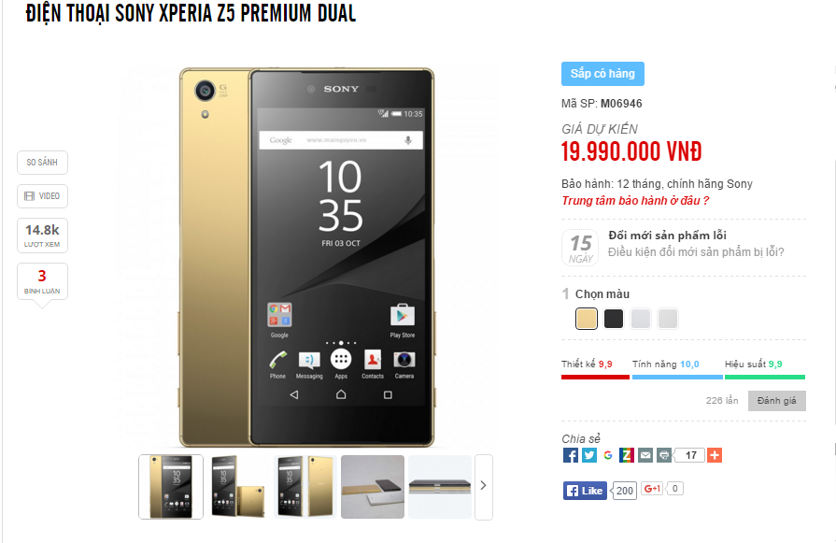836x543 pixels.
Task: Click the Đánh giá rating button
Action: [x=777, y=401]
